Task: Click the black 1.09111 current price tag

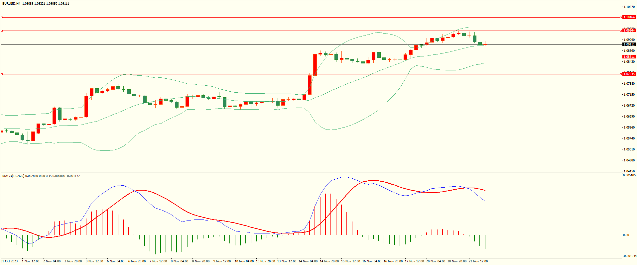Action: [629, 44]
